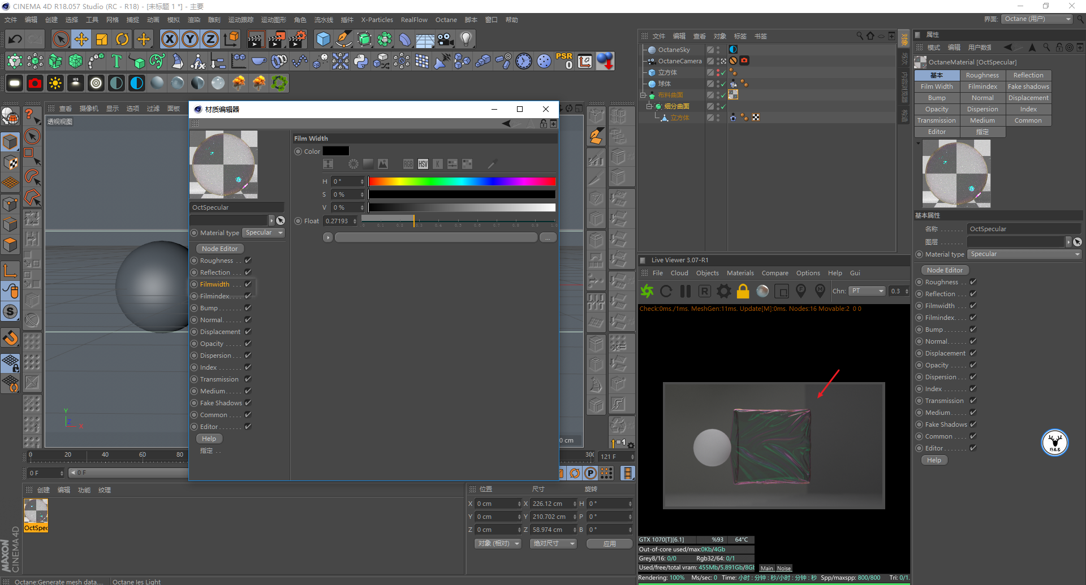This screenshot has width=1086, height=585.
Task: Click Help button in Attributes panel
Action: point(934,460)
